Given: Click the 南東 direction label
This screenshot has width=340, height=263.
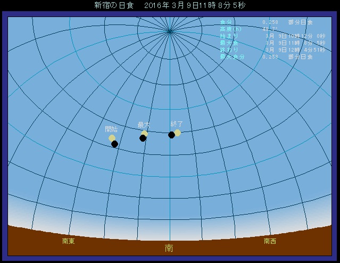Looking at the screenshot, I should [68, 241].
